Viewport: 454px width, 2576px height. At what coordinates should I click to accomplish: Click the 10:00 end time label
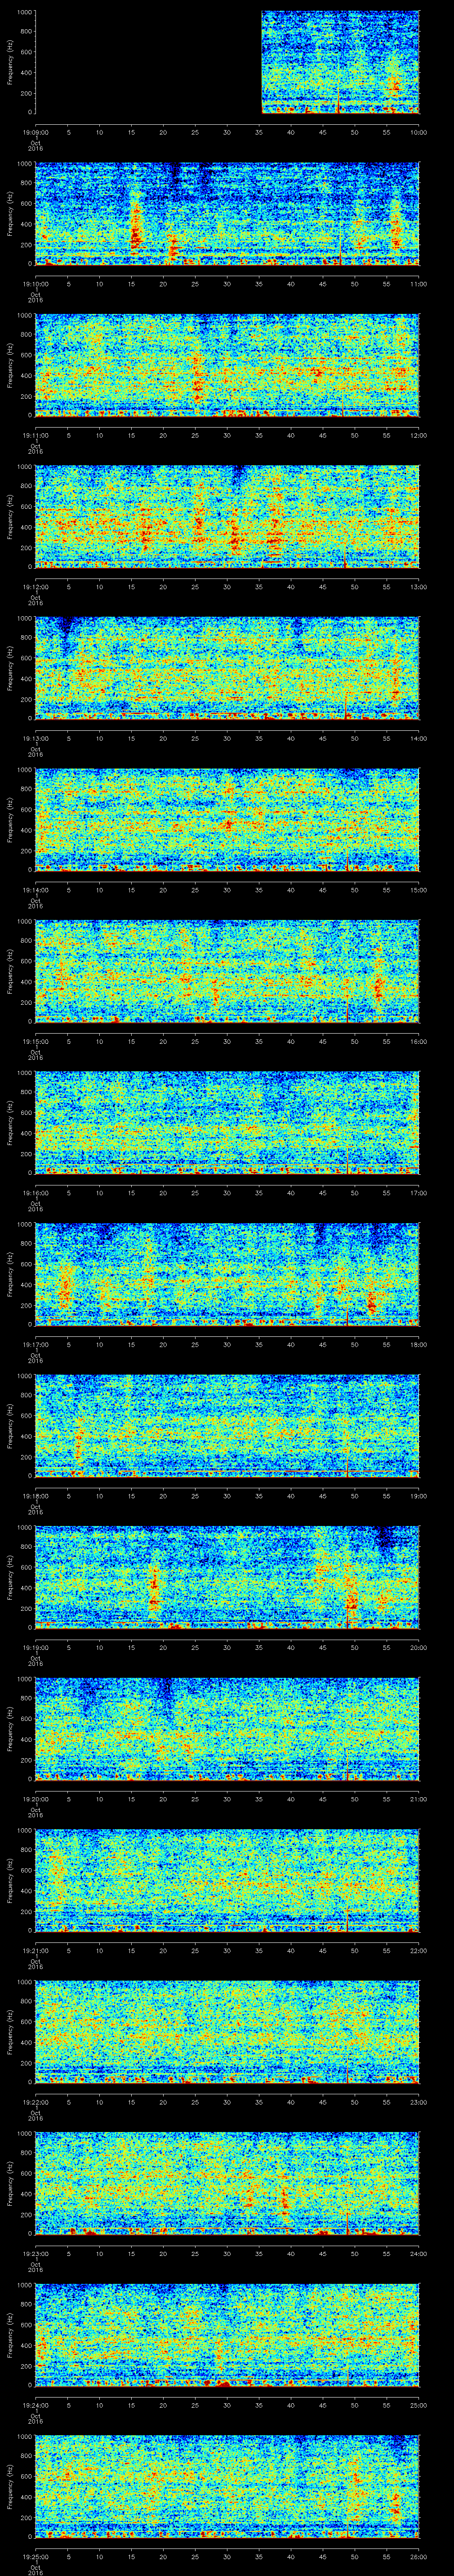(x=418, y=132)
